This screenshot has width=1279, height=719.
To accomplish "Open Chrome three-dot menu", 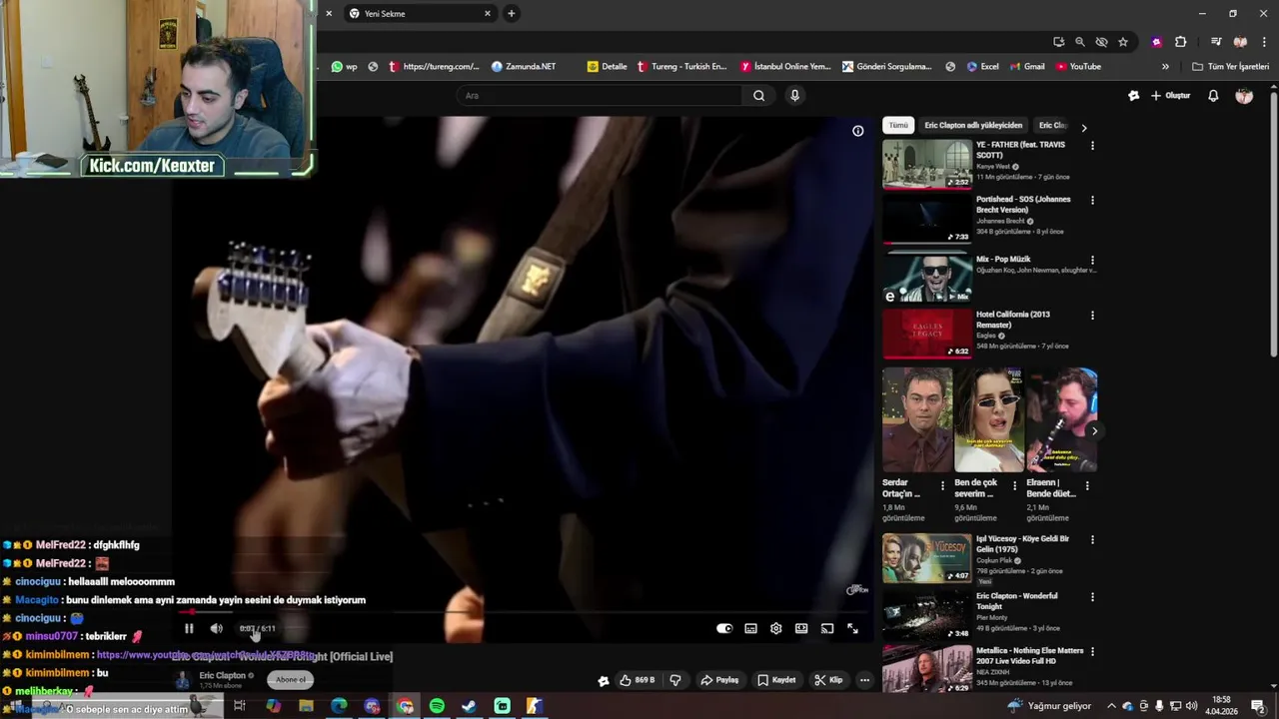I will coord(1263,42).
